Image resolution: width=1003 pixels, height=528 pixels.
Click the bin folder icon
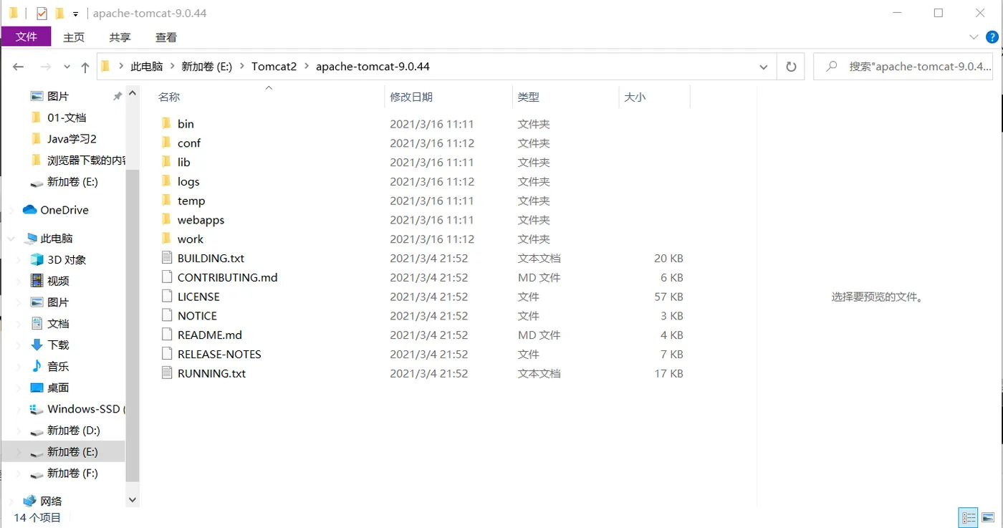tap(166, 124)
